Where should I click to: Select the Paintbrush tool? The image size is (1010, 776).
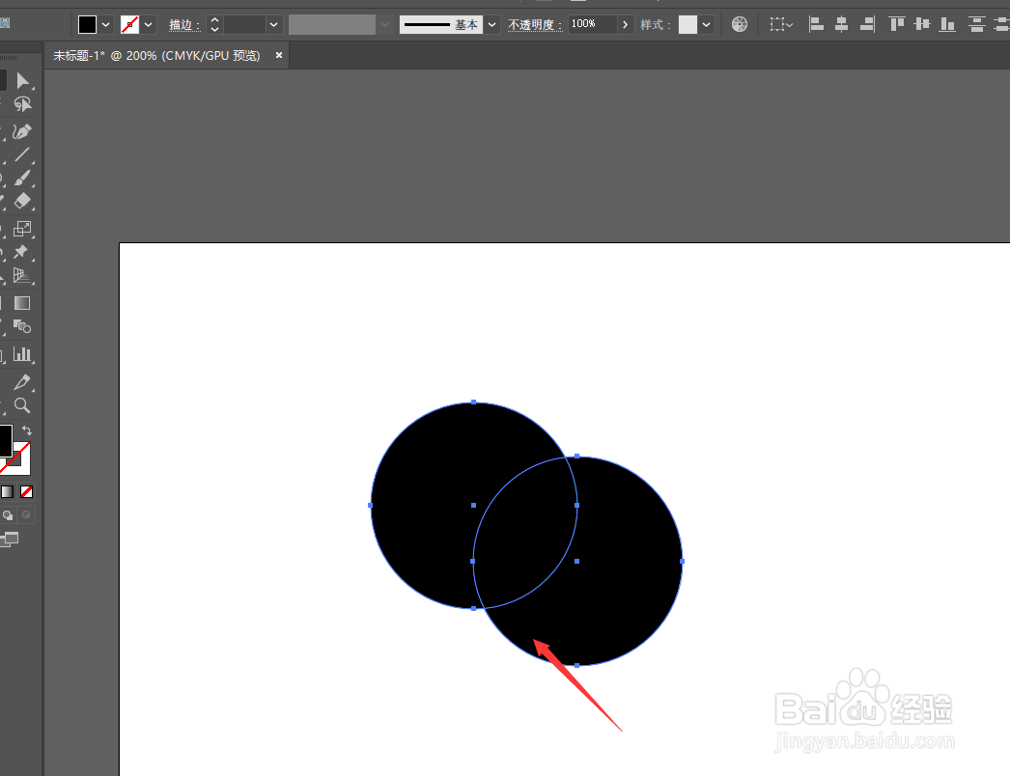[x=22, y=178]
